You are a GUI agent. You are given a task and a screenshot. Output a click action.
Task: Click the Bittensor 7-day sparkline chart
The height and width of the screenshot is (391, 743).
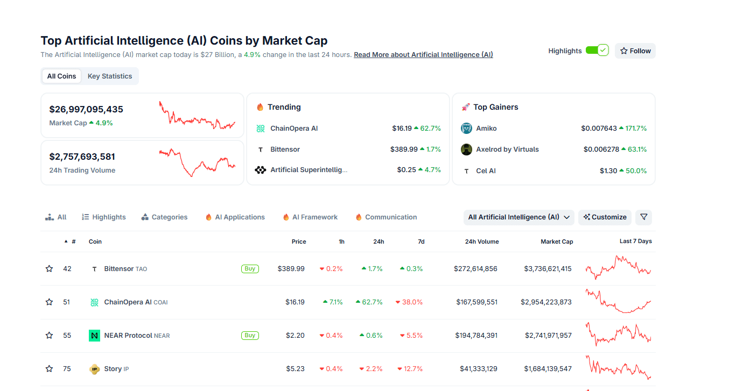tap(618, 268)
